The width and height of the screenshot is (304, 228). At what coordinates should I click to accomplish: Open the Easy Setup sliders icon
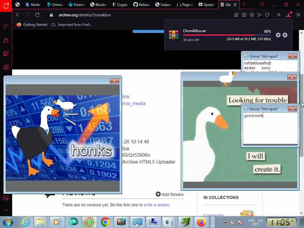tap(298, 15)
